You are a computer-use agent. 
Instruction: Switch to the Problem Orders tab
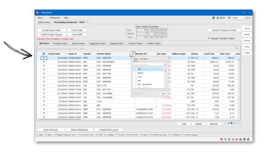[x=154, y=44]
